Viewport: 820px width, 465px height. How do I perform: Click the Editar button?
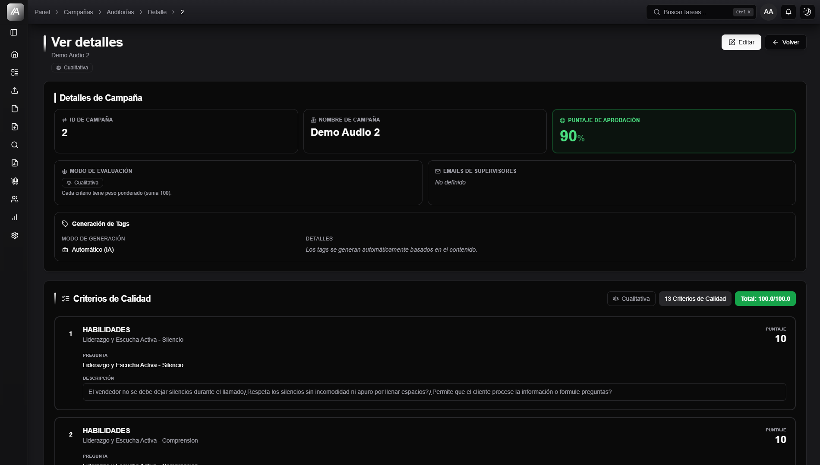pos(741,42)
